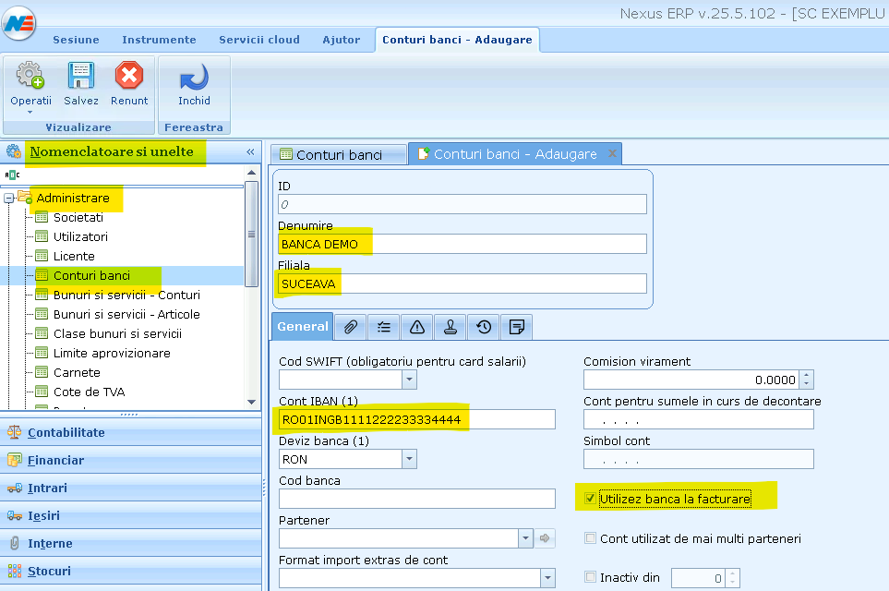Screen dimensions: 889x591
Task: Click the Cod banca input field
Action: [x=416, y=499]
